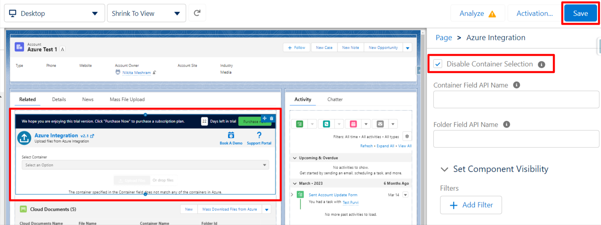This screenshot has height=225, width=601.
Task: Click the account hierarchy icon beside Azure Test 1
Action: [63, 49]
